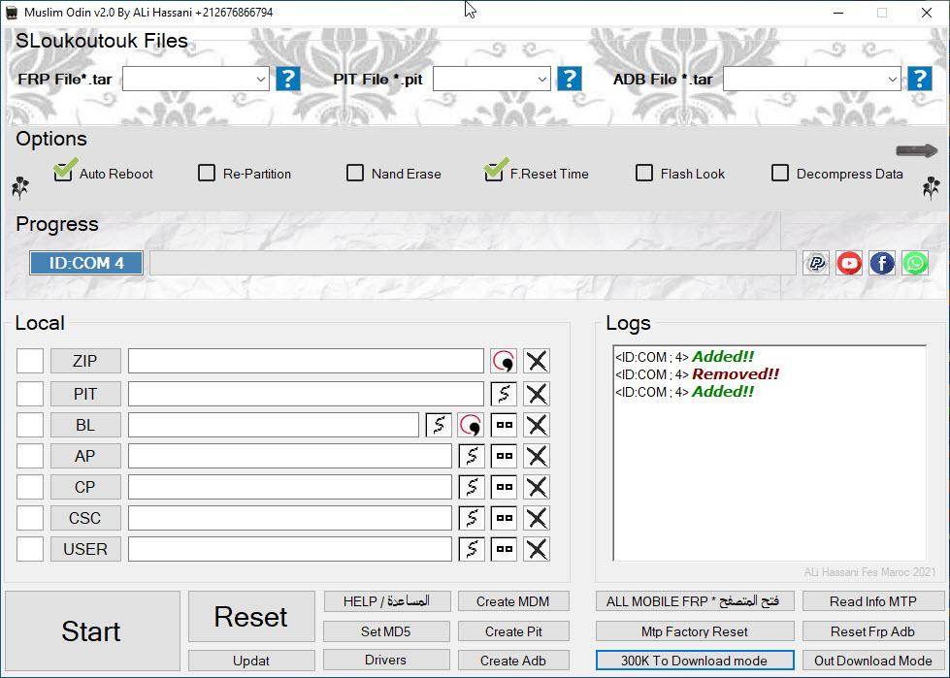Open the WhatsApp icon link
The height and width of the screenshot is (678, 950).
tap(915, 263)
